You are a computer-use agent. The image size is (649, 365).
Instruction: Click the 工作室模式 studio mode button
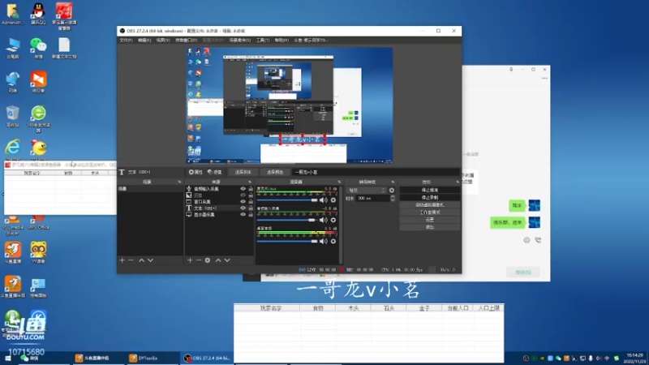pyautogui.click(x=430, y=213)
